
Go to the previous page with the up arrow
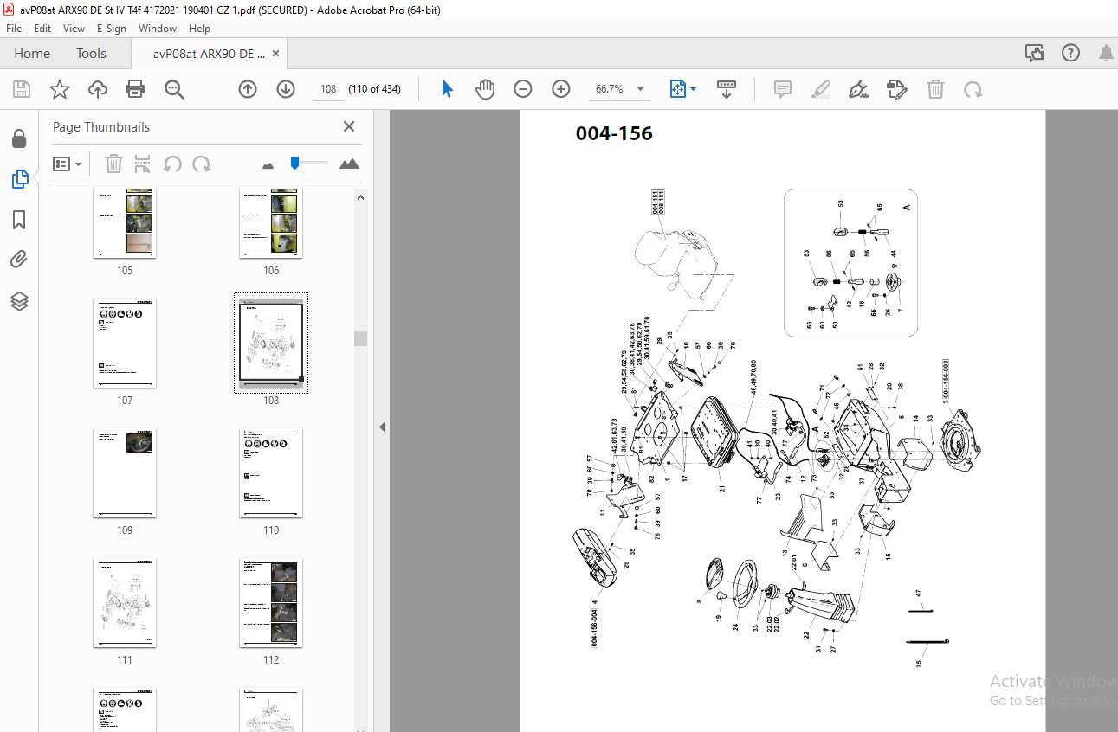click(248, 89)
